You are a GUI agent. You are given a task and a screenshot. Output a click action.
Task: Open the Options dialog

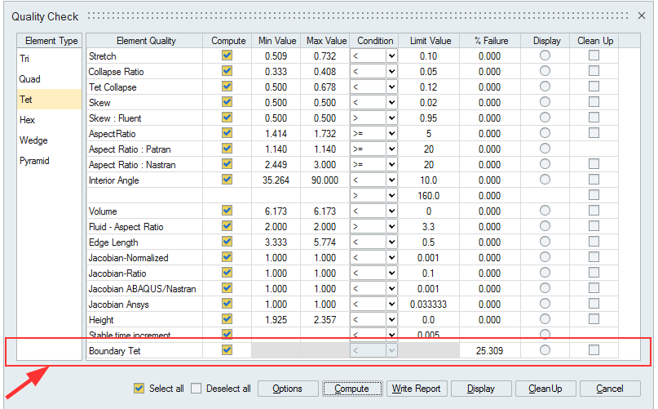pos(287,389)
